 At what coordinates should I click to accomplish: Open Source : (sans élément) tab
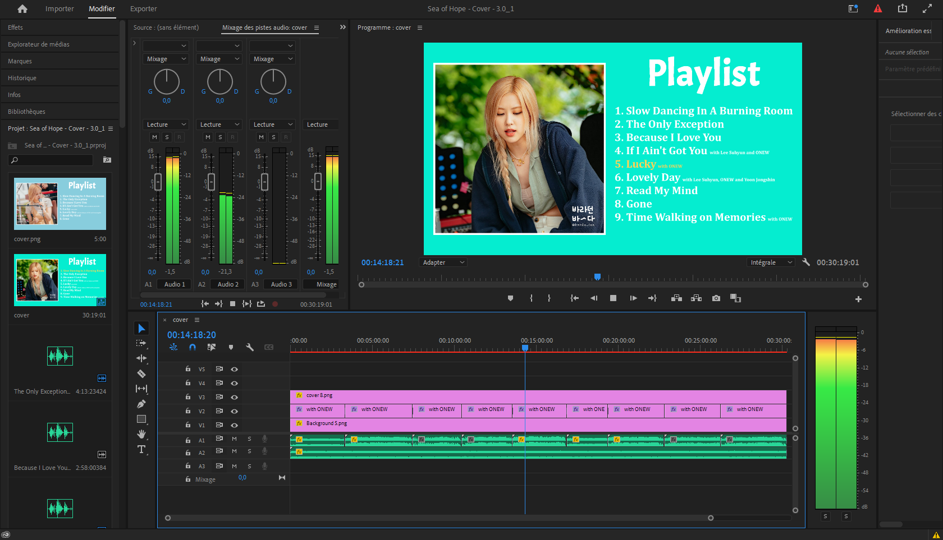pyautogui.click(x=166, y=27)
